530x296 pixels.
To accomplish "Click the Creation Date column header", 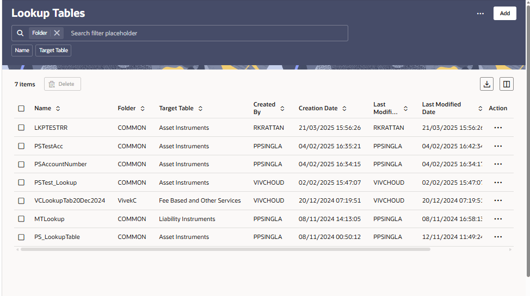I will click(x=318, y=108).
